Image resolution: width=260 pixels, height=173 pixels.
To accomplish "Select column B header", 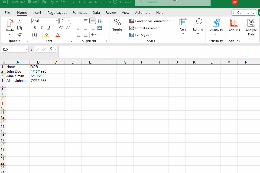I will coord(38,62).
